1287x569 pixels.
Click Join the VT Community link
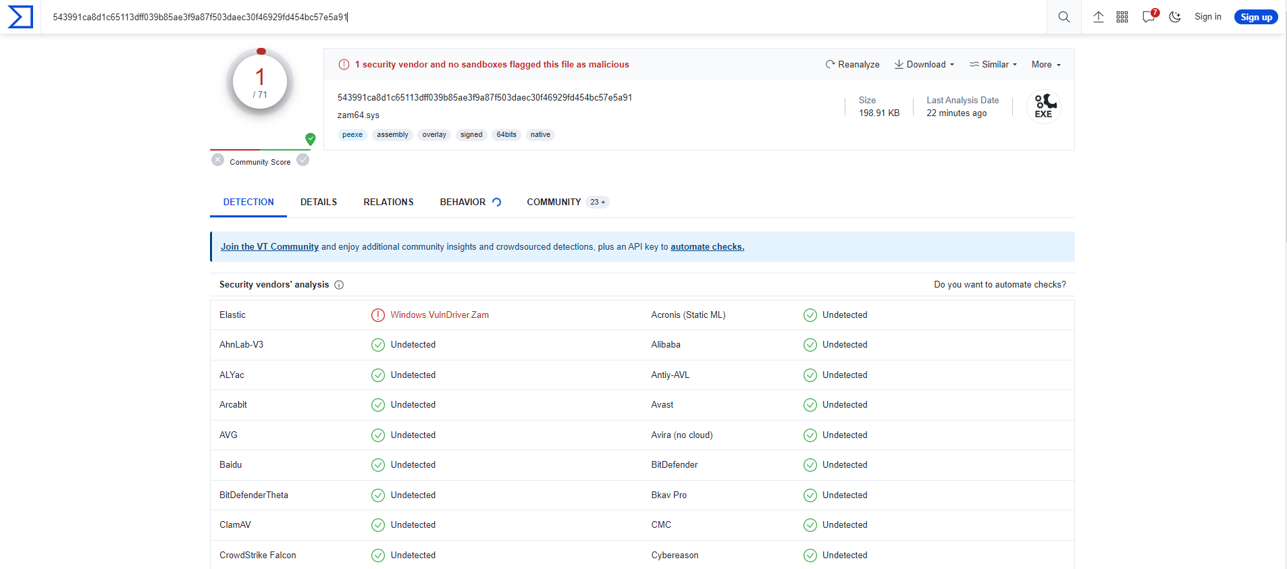click(x=269, y=247)
